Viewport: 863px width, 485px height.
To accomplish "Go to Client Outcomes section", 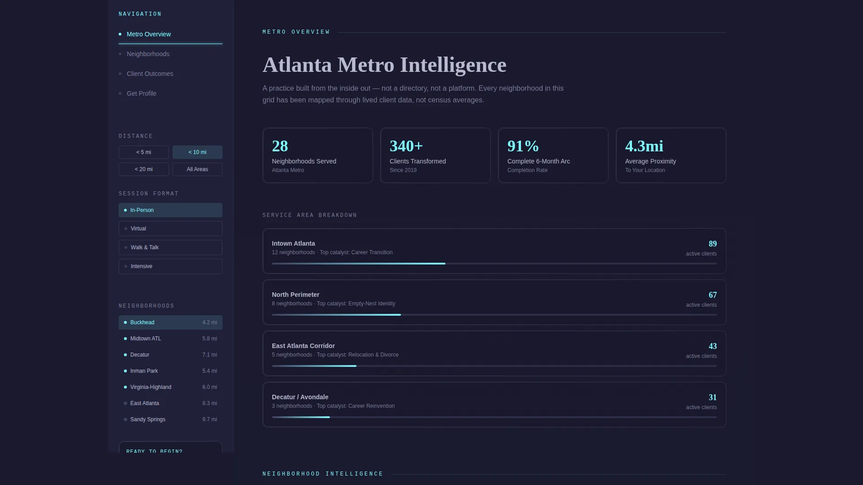I will pyautogui.click(x=170, y=74).
